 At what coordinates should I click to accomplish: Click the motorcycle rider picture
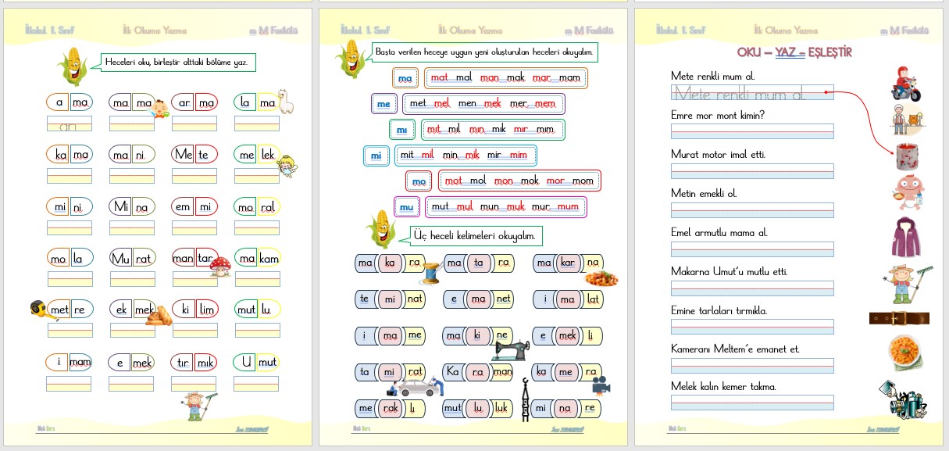pos(906,84)
